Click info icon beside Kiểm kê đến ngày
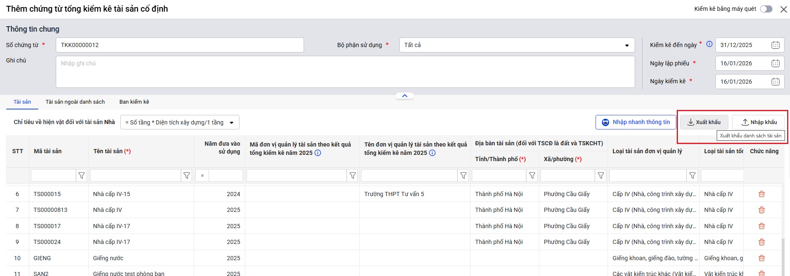Viewport: 790px width, 276px height. click(x=709, y=44)
